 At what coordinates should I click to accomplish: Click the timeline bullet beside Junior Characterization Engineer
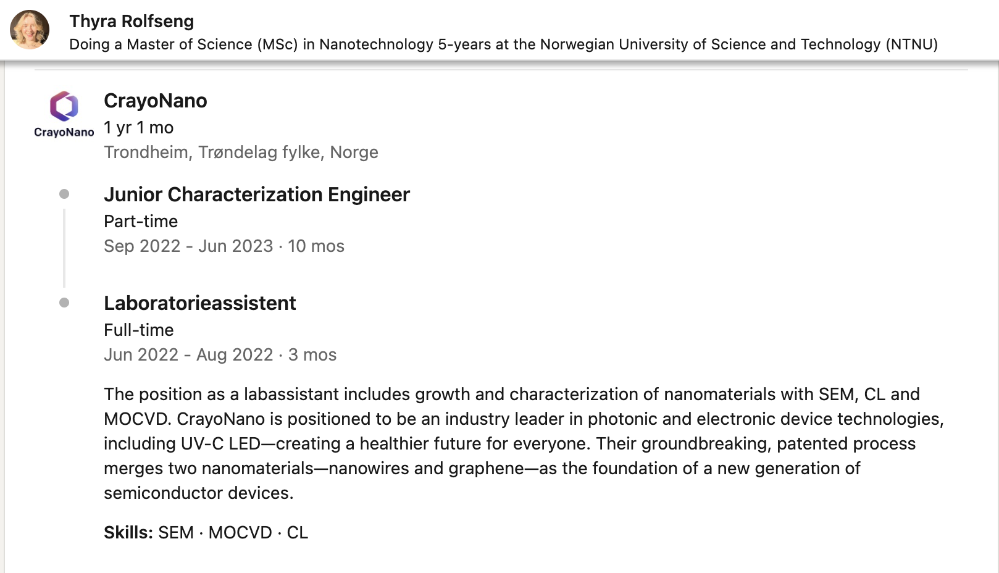[64, 194]
